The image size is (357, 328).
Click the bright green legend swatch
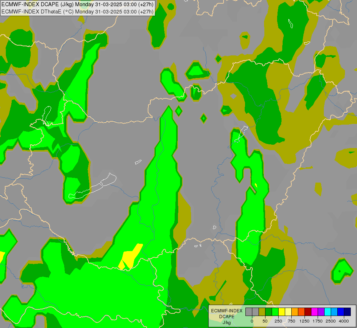point(275,312)
